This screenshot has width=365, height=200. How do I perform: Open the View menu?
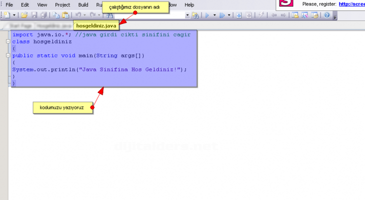tap(42, 4)
